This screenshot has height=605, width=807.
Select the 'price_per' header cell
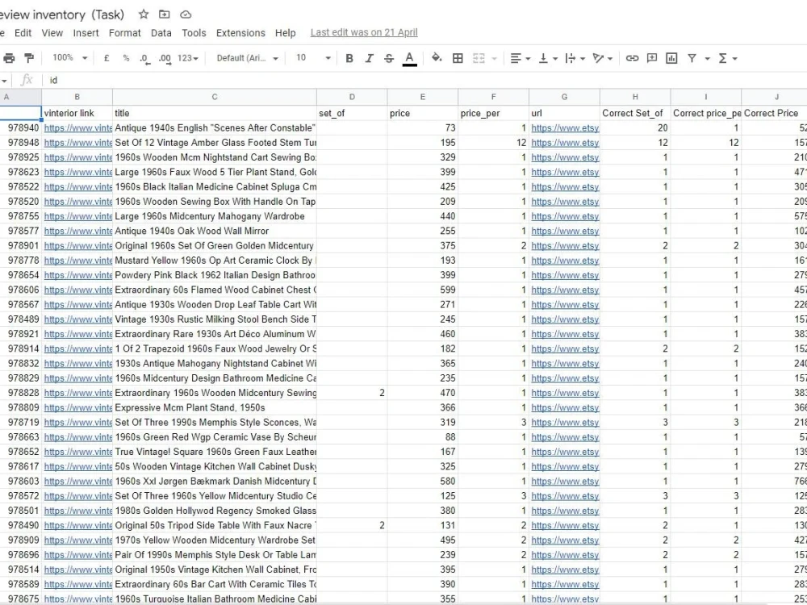494,113
